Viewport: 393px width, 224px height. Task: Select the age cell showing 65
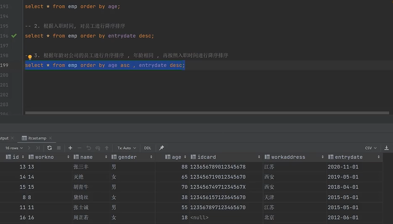[x=172, y=177]
